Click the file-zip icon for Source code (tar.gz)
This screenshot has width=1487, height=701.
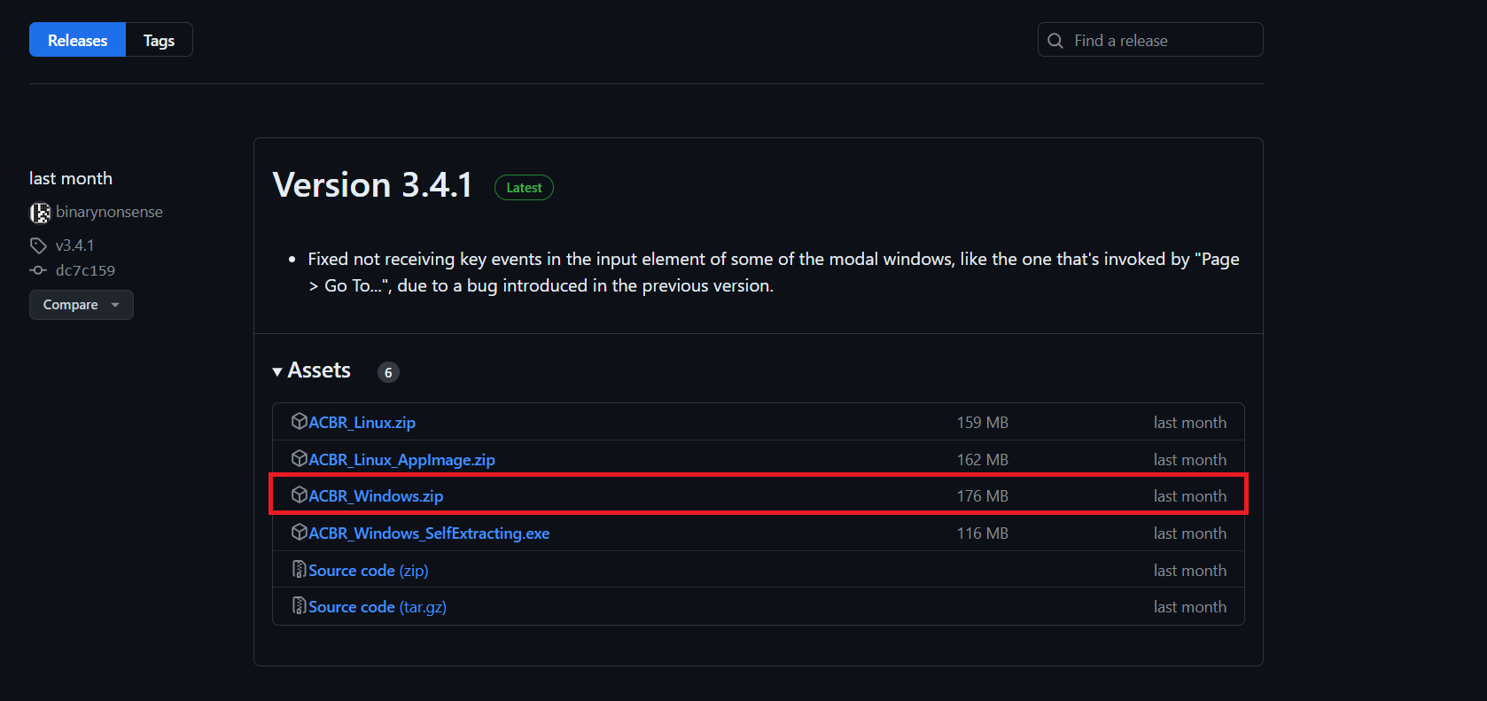coord(300,606)
